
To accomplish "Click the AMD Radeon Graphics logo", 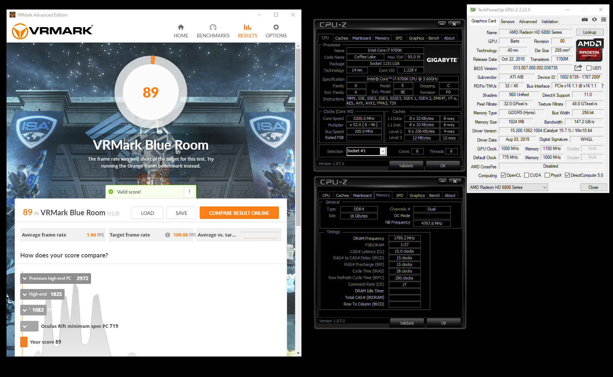I will click(x=589, y=50).
